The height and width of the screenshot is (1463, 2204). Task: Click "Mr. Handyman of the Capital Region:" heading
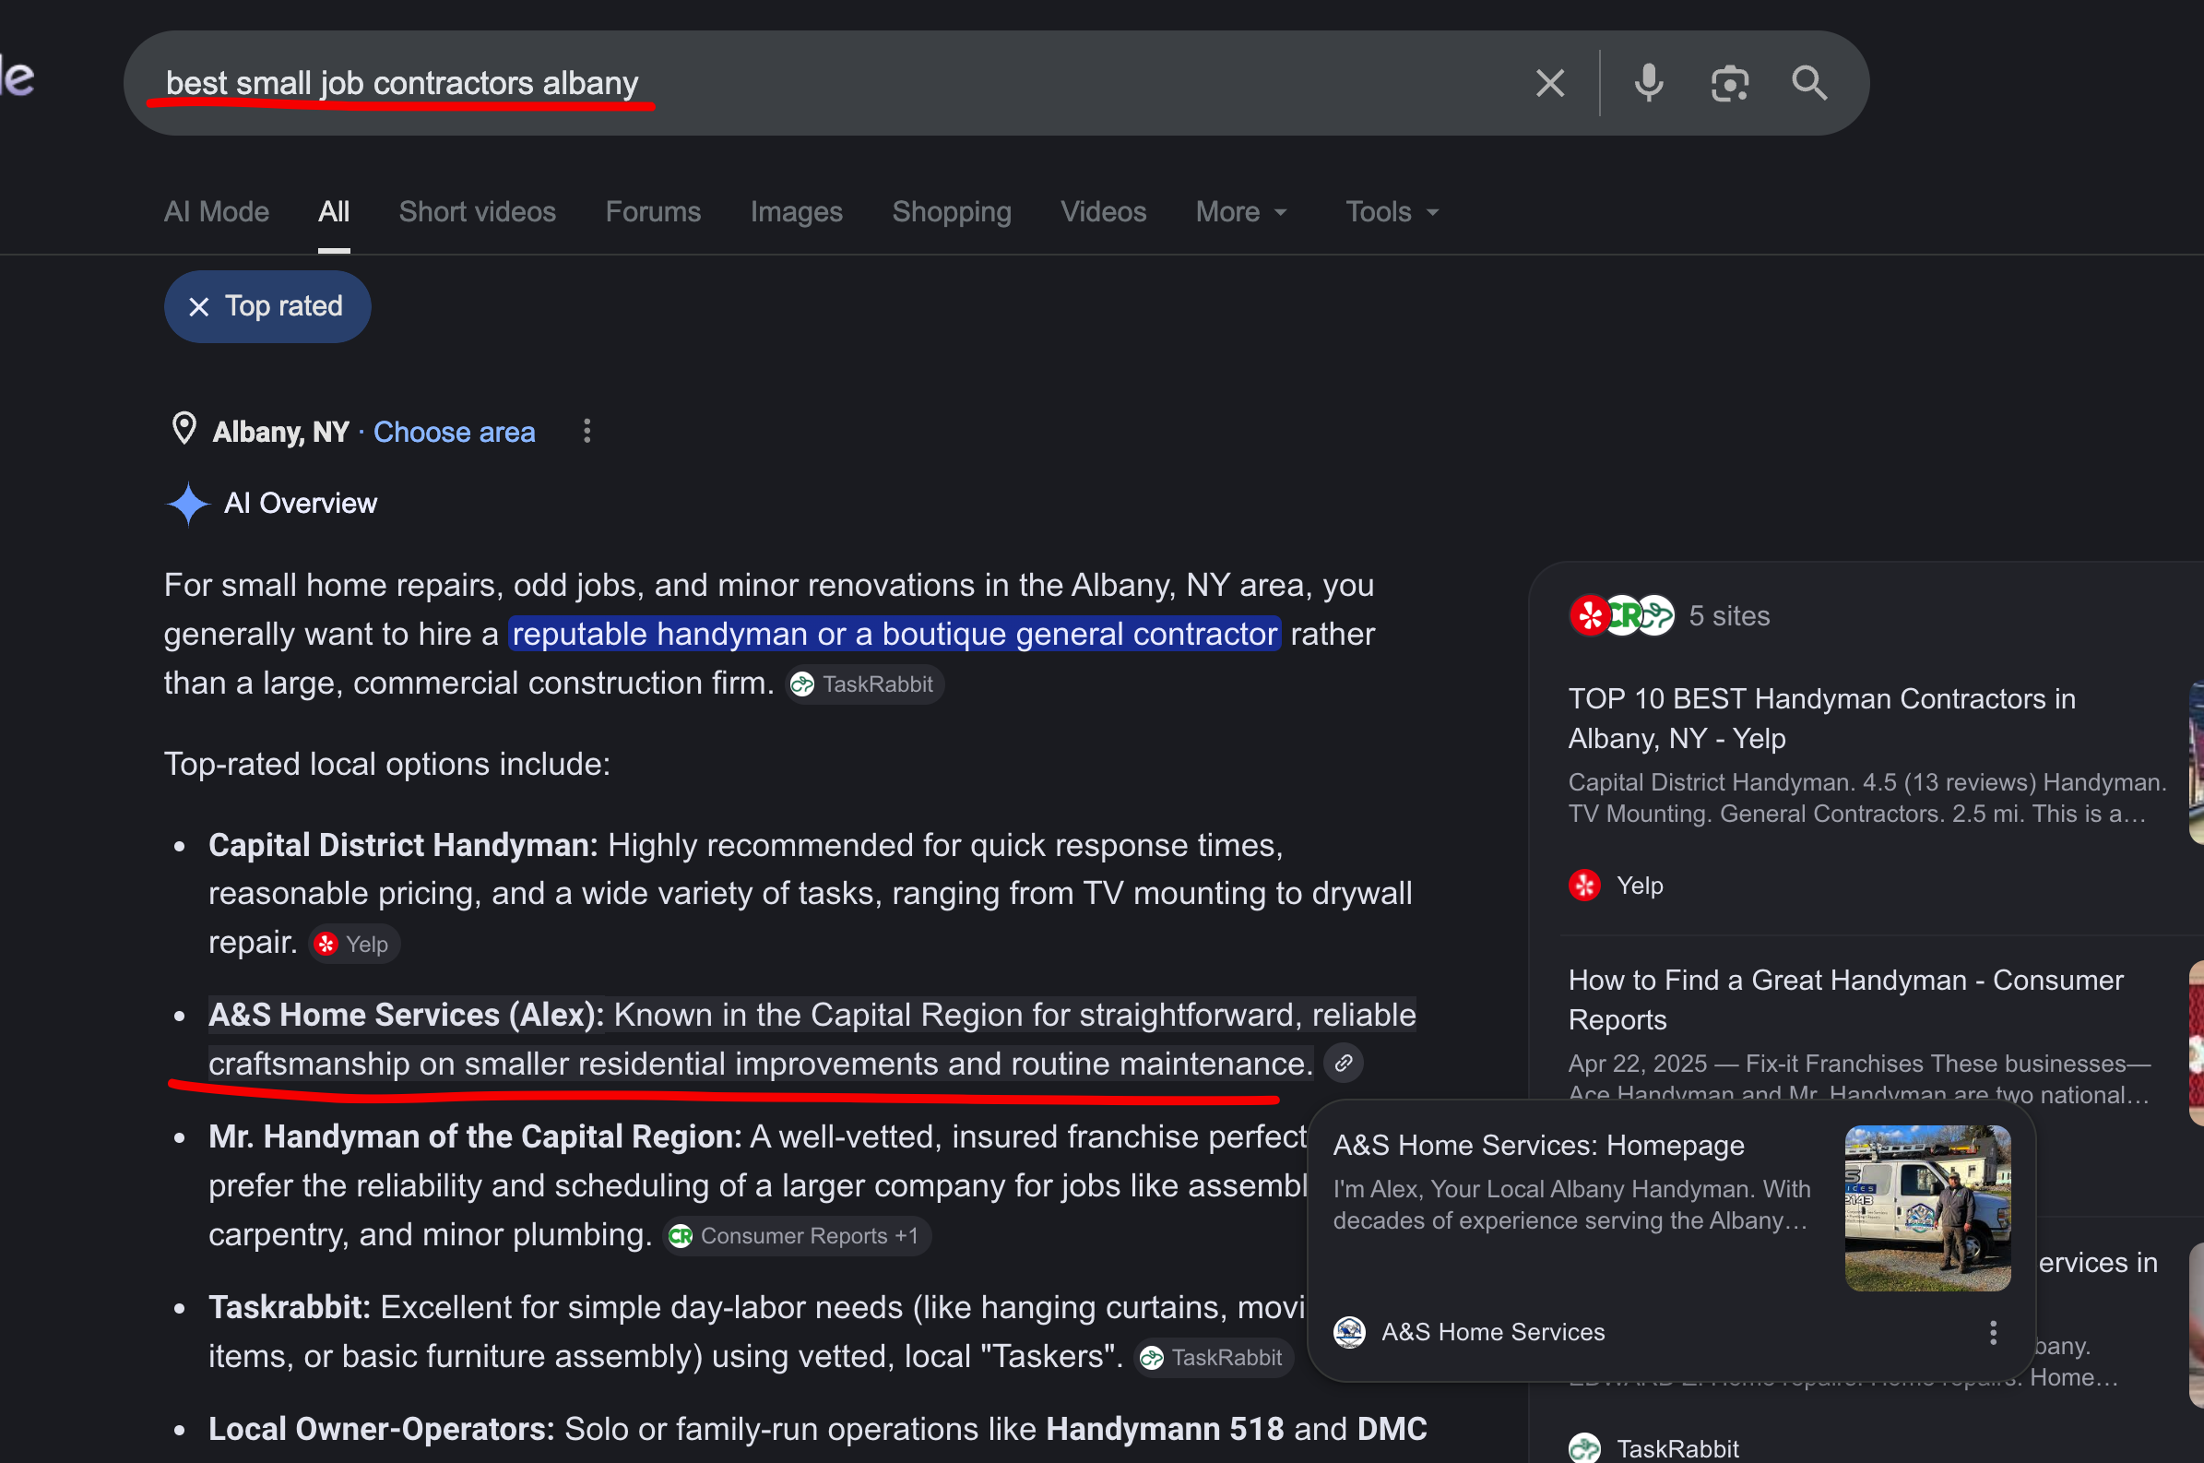point(476,1136)
